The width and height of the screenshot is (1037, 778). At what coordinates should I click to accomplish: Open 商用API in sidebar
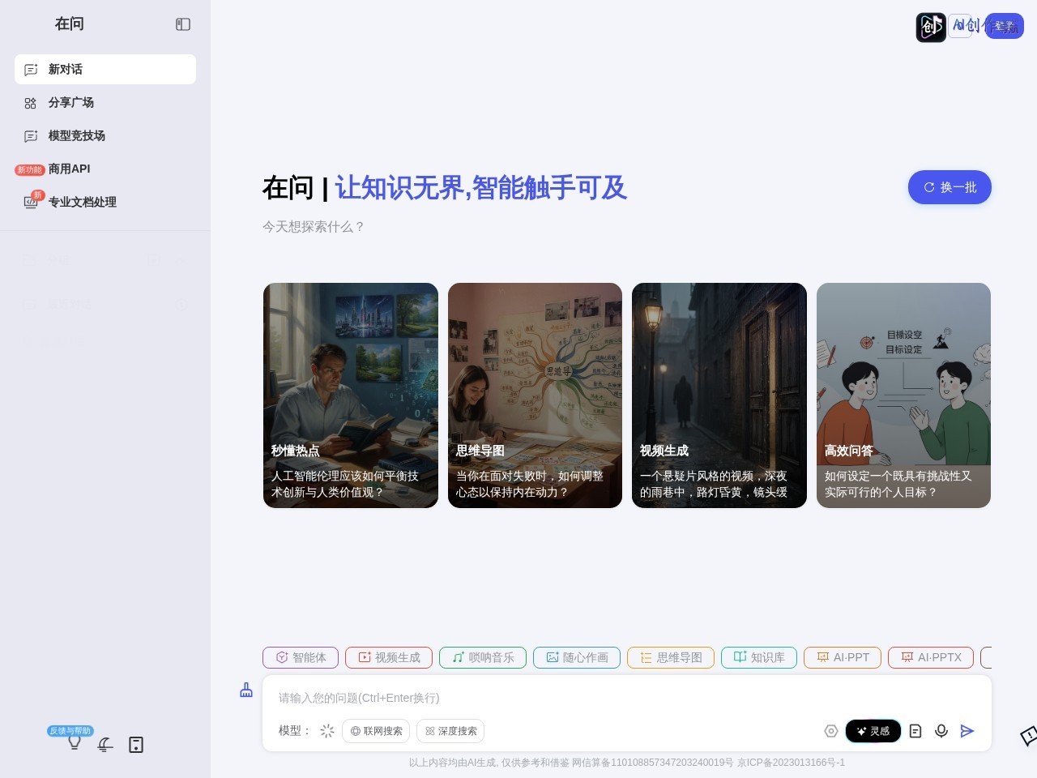click(x=105, y=169)
